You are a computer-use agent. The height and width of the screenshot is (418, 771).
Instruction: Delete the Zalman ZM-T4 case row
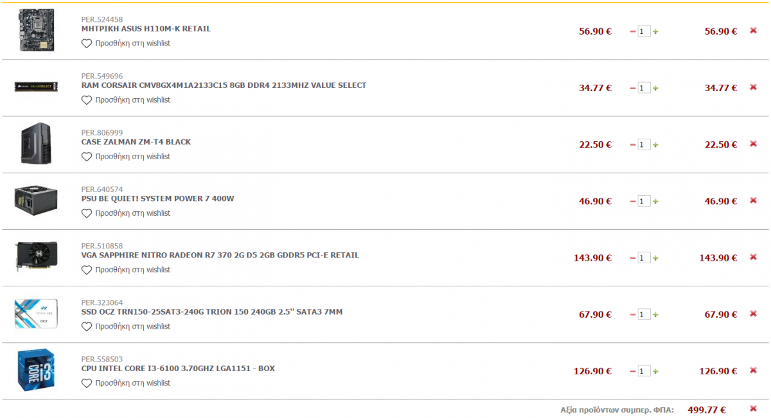pos(753,144)
